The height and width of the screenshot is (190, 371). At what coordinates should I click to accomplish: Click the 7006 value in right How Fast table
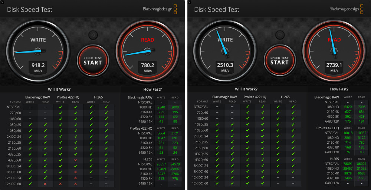pyautogui.click(x=361, y=107)
